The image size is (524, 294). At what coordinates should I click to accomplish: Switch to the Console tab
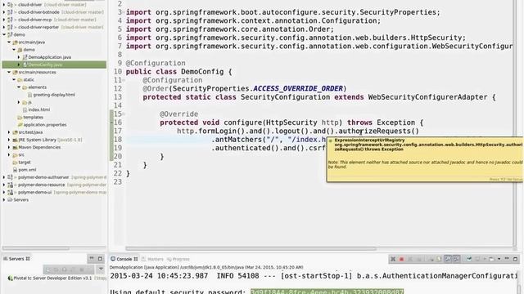click(124, 259)
